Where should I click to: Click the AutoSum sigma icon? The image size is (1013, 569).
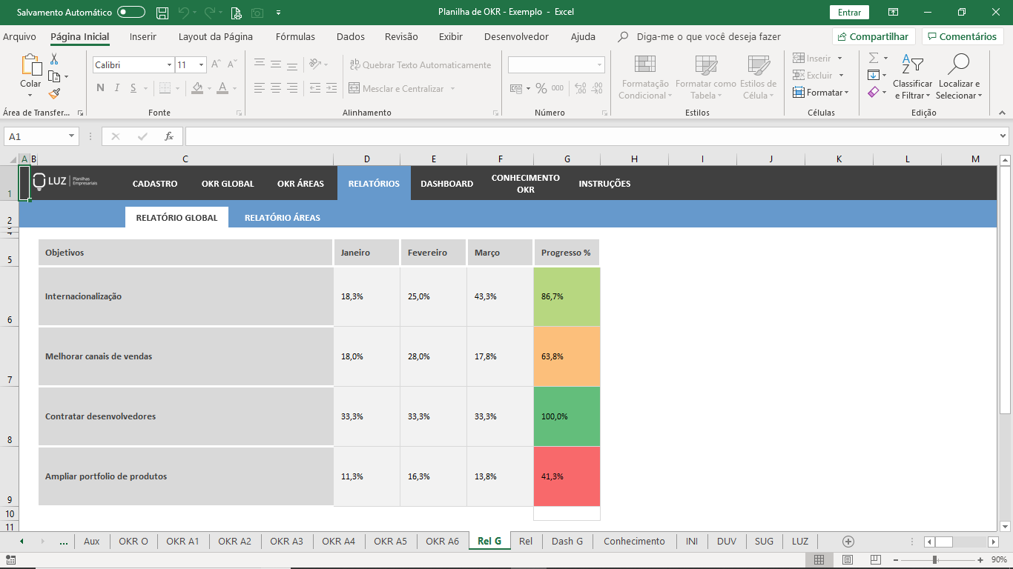(x=874, y=58)
